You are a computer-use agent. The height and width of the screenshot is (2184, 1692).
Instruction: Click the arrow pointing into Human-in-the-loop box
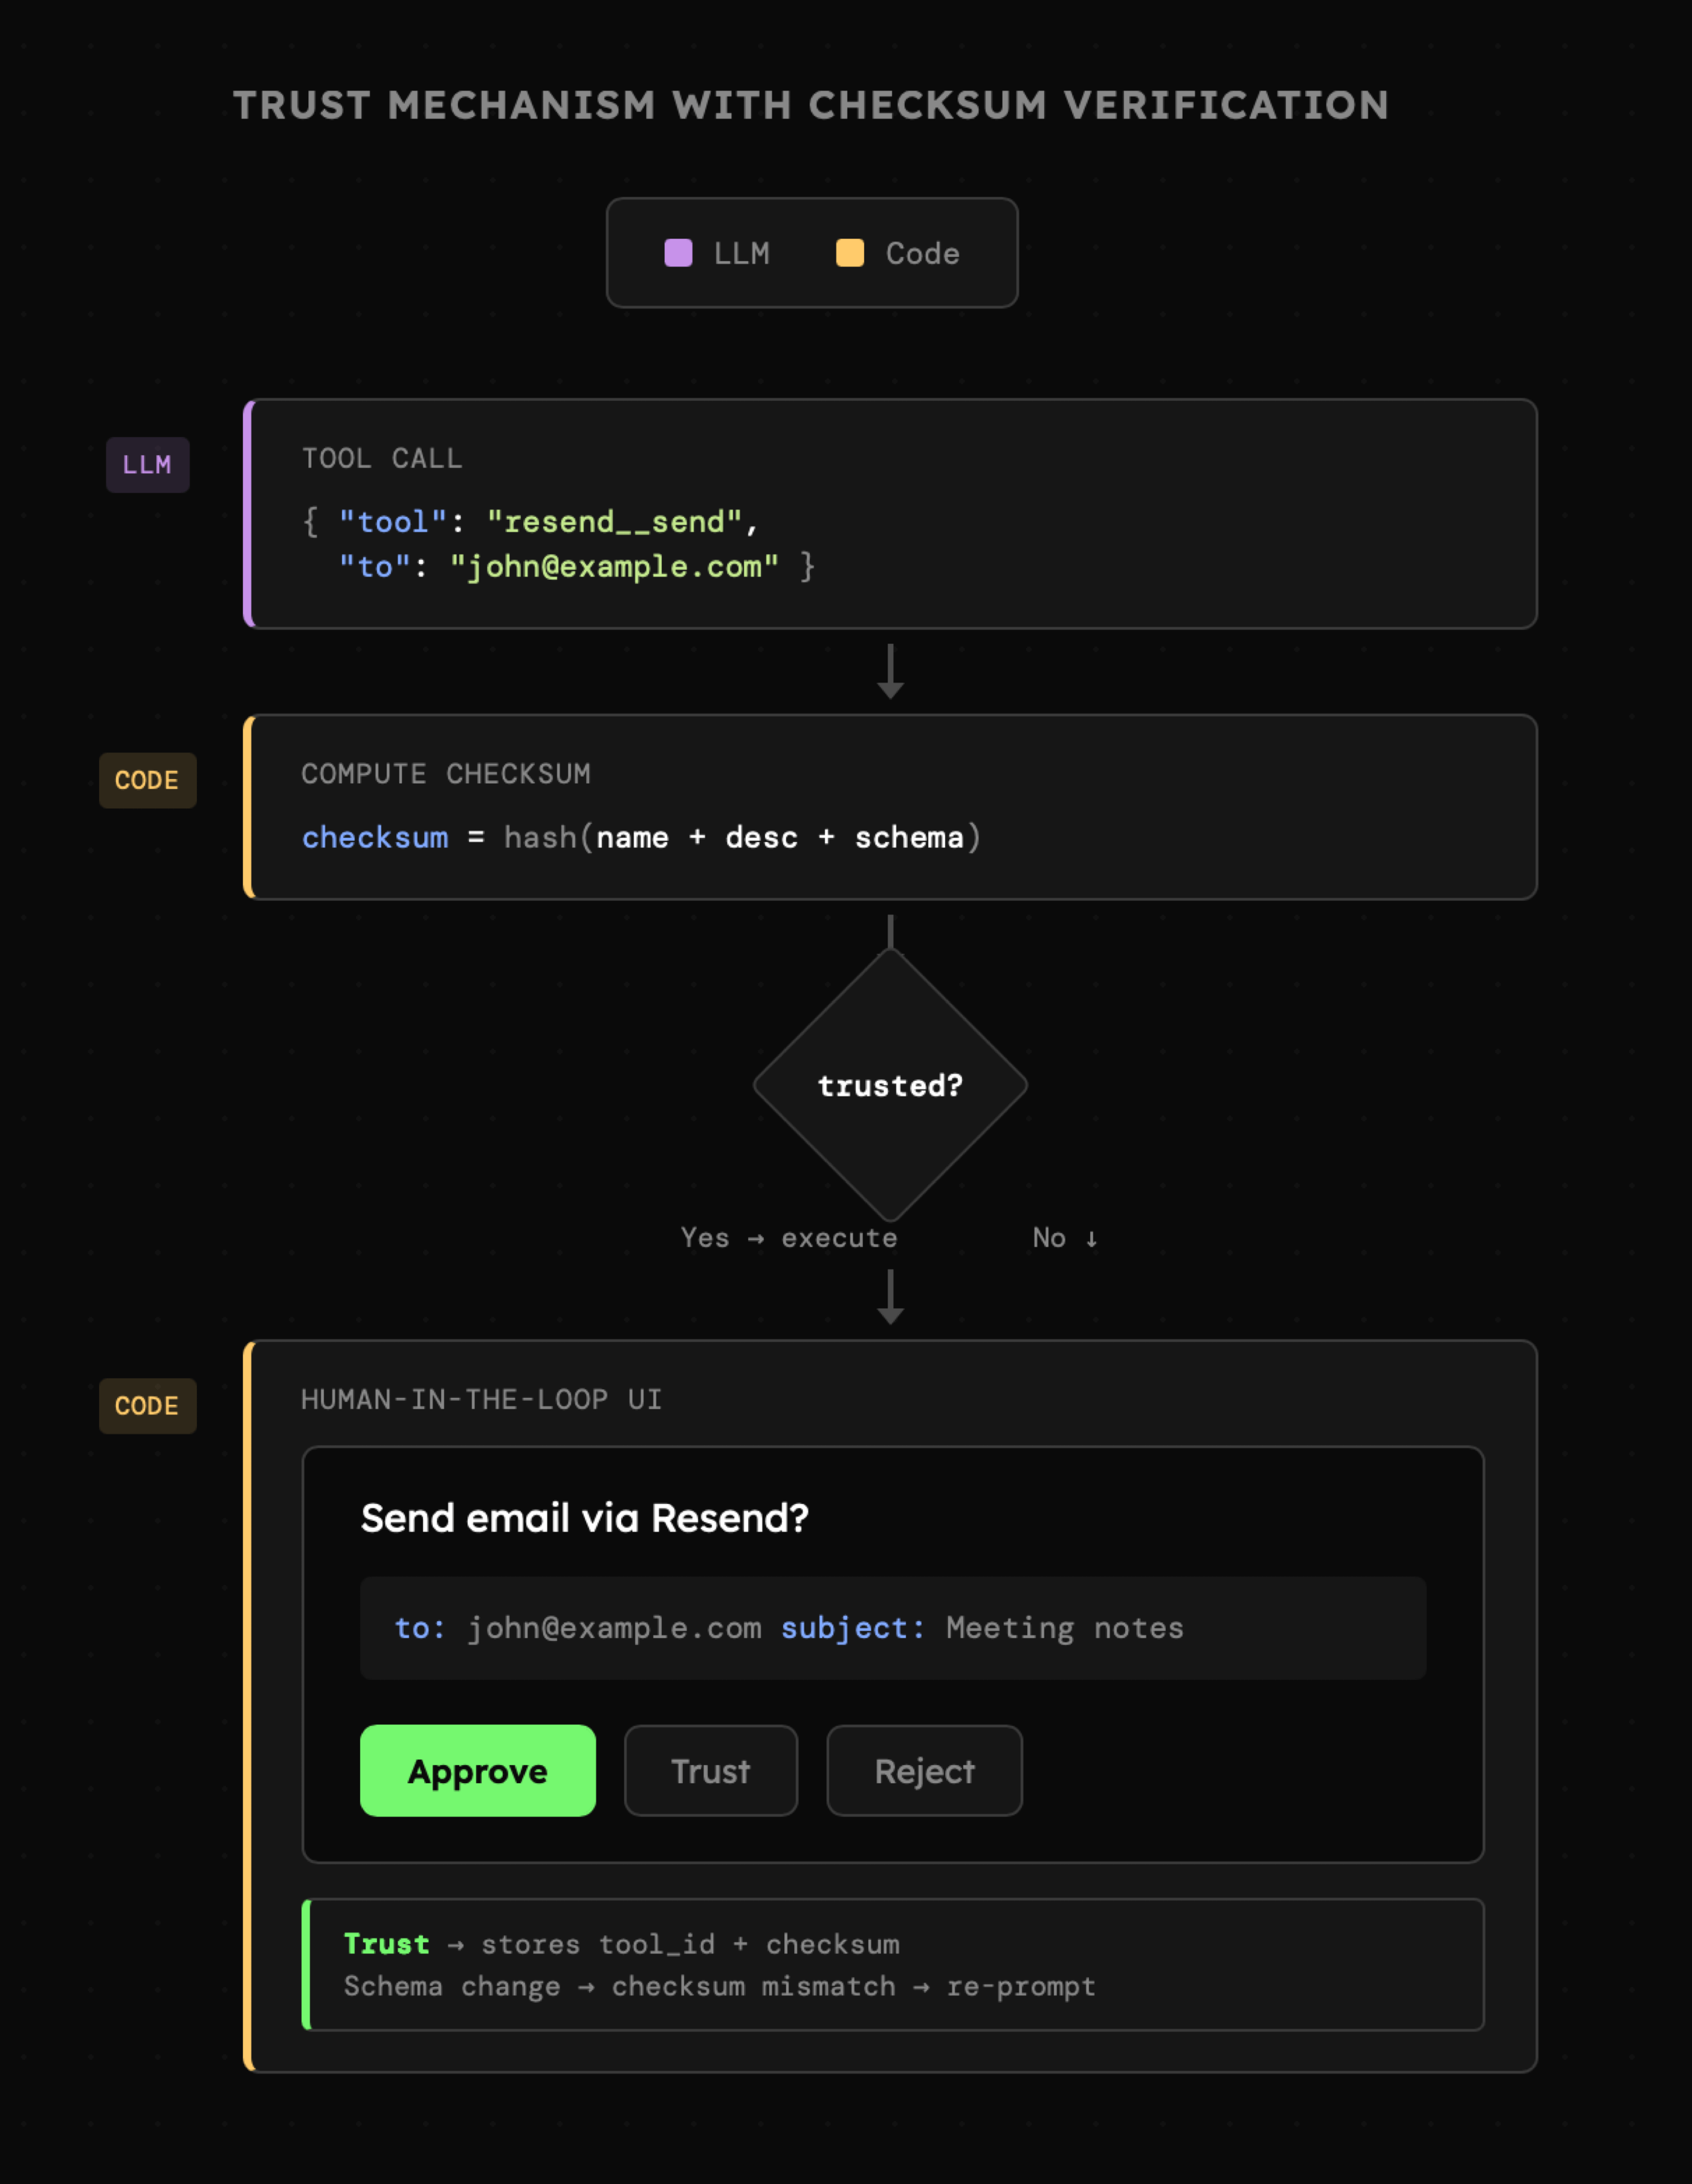coord(891,1297)
